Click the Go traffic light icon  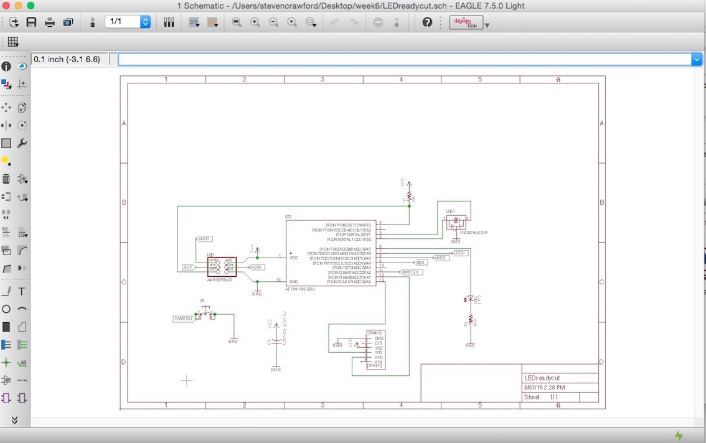coord(397,22)
